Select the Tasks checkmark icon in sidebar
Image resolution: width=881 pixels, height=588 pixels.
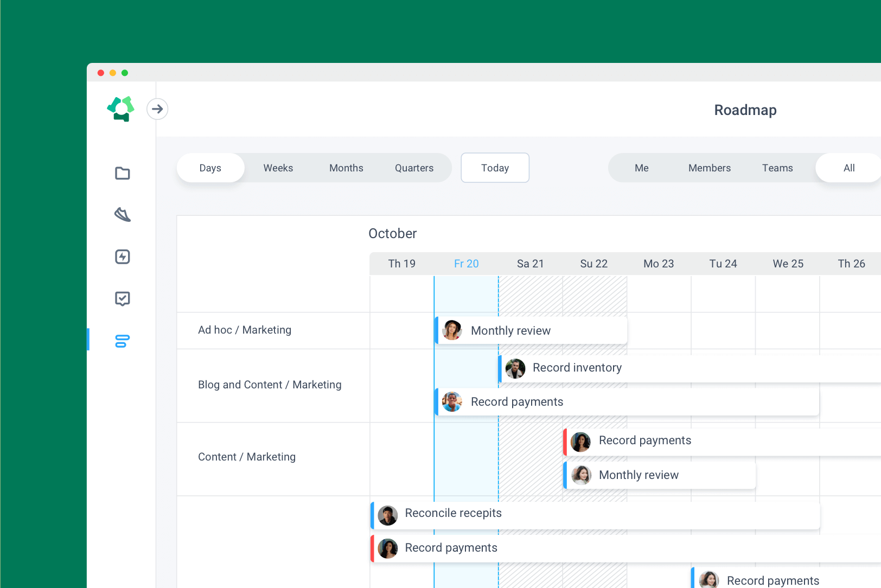tap(123, 298)
